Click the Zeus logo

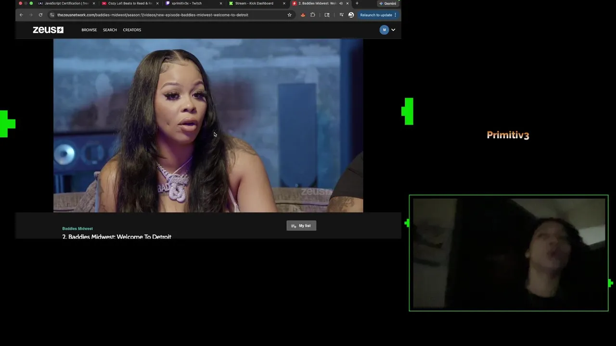coord(48,30)
